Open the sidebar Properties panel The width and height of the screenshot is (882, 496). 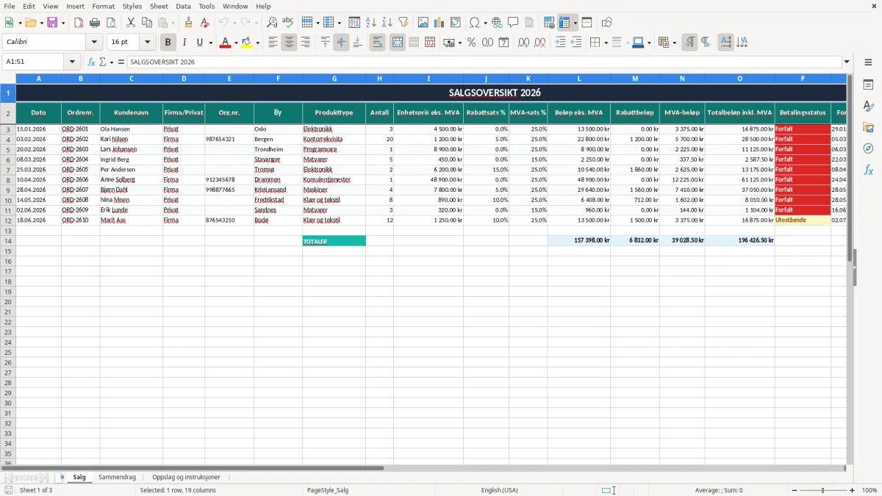pyautogui.click(x=868, y=85)
